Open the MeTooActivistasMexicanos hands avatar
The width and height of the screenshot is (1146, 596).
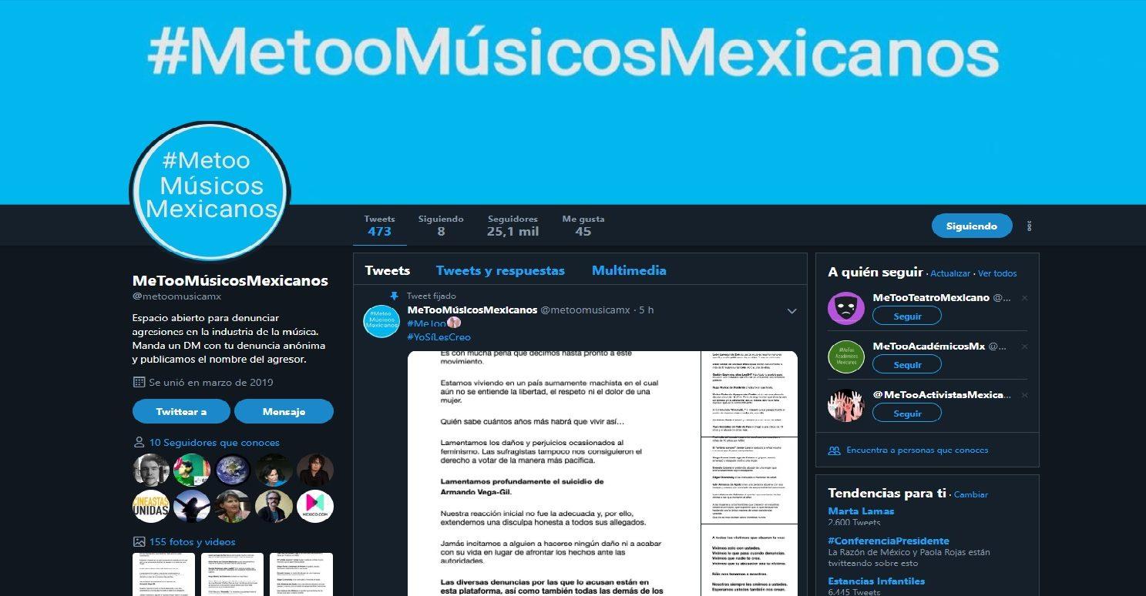[x=846, y=404]
